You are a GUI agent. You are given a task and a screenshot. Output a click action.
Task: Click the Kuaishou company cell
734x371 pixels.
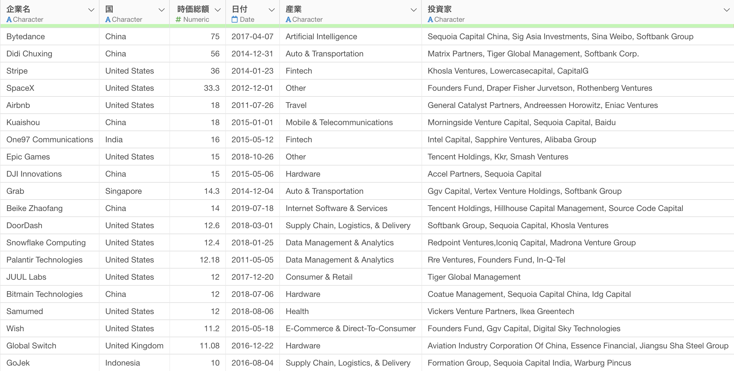[x=50, y=123]
